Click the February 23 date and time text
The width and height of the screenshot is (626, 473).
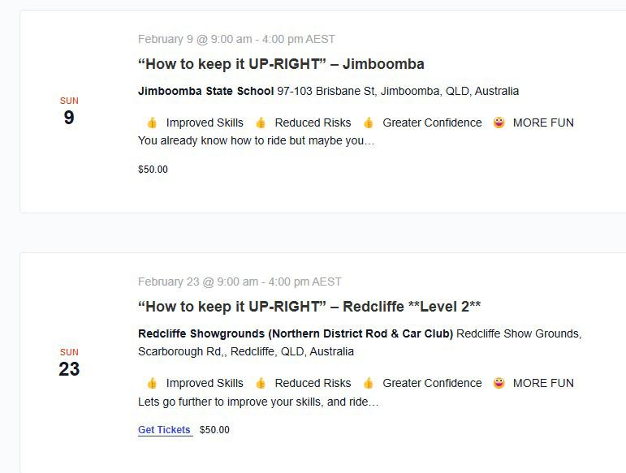pos(240,282)
